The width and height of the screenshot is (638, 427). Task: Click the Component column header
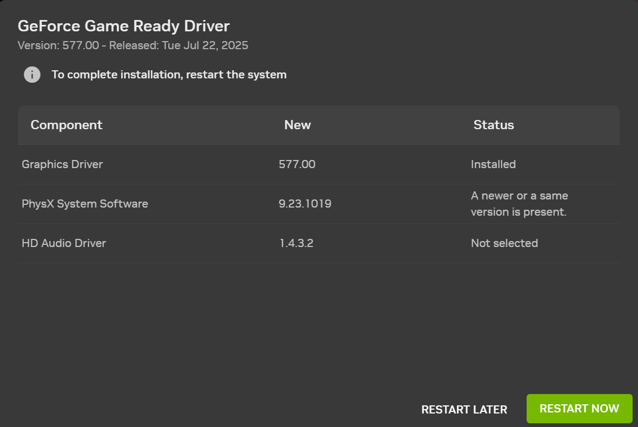[x=67, y=125]
